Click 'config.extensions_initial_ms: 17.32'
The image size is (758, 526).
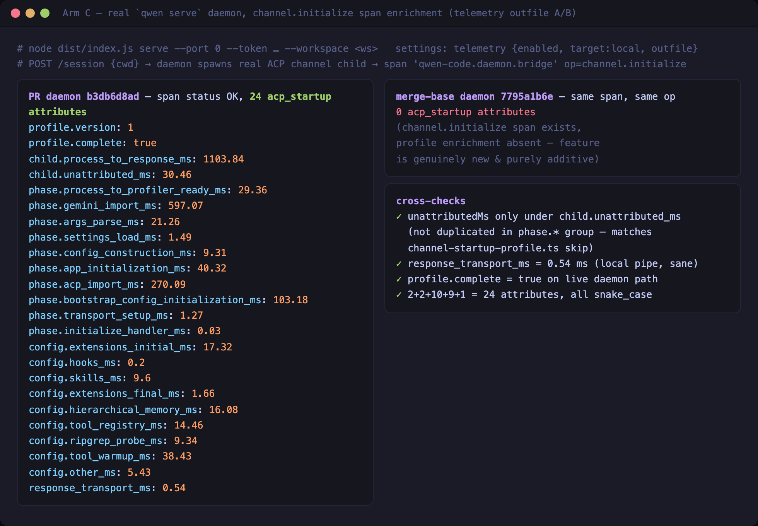(131, 347)
